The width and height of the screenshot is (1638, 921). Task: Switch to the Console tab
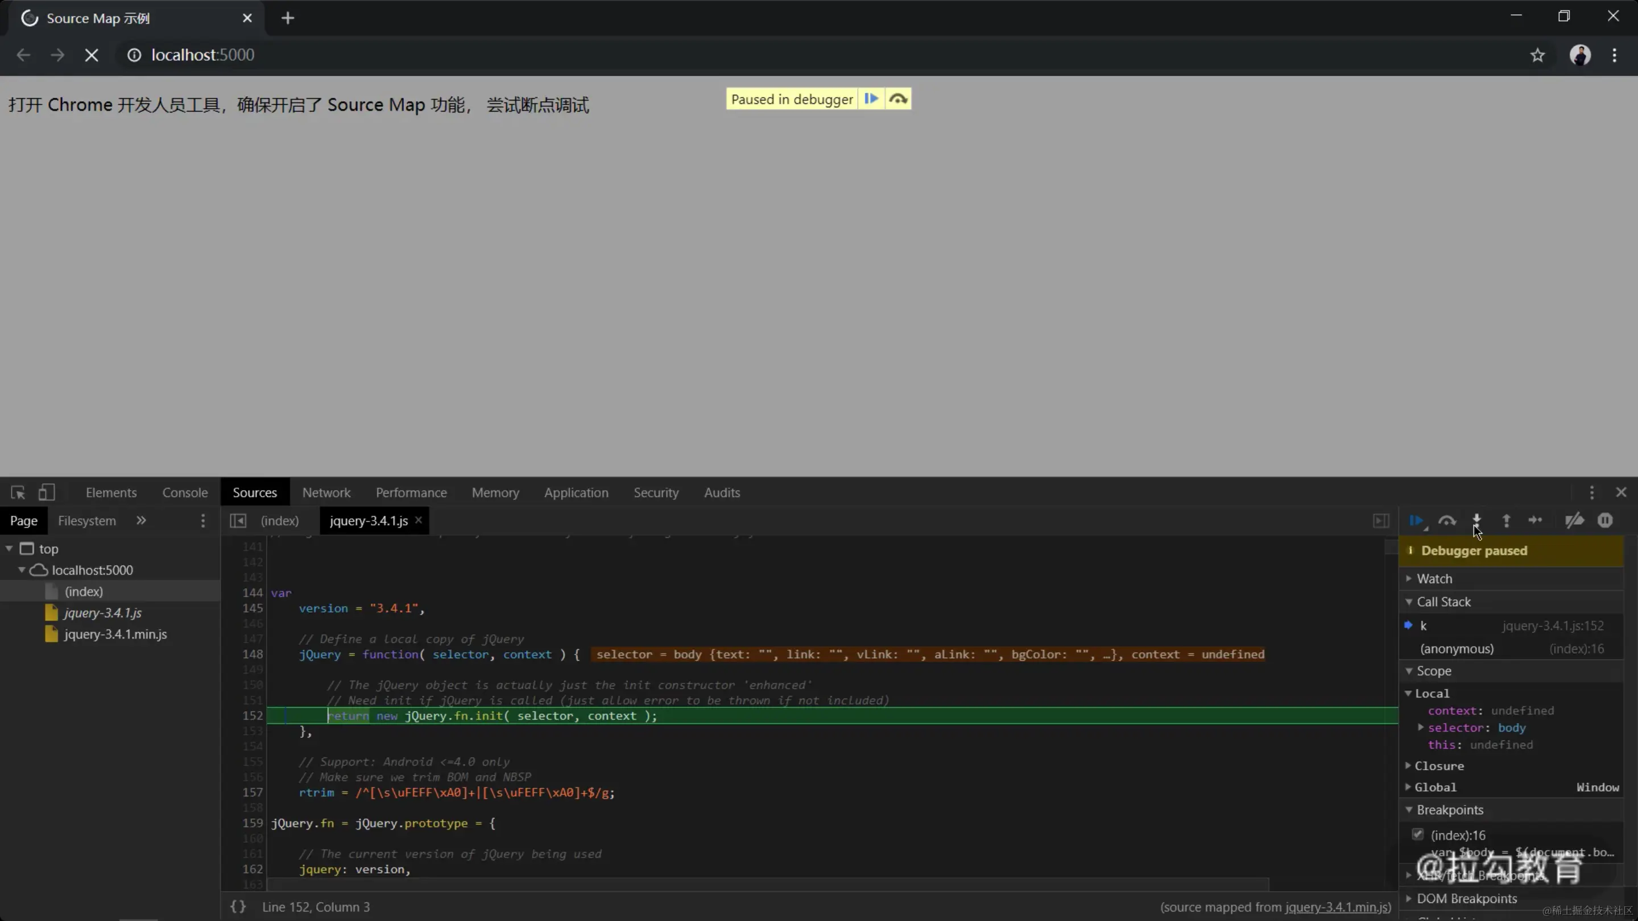pyautogui.click(x=185, y=492)
